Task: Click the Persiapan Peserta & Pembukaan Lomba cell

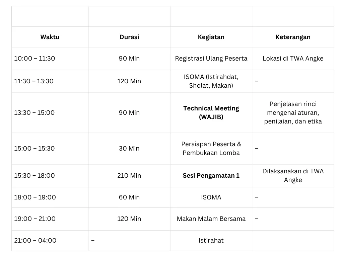Action: [x=211, y=149]
